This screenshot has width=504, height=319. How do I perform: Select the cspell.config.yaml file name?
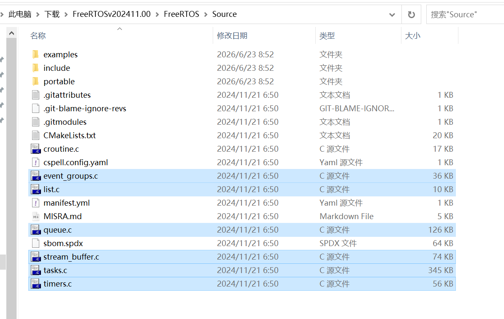76,162
